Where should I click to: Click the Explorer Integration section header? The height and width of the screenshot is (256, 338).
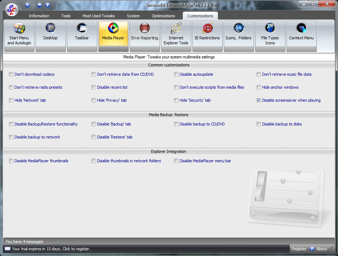pos(169,151)
